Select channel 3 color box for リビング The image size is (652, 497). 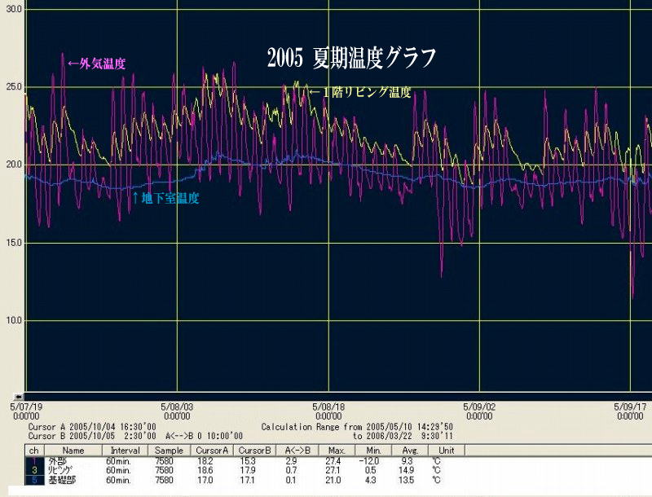coord(33,470)
